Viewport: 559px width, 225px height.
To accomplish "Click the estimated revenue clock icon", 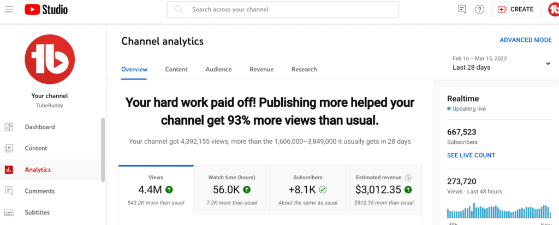I will click(408, 178).
